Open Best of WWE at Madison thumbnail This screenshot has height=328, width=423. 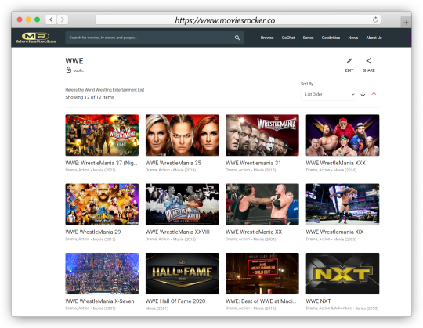coord(262,273)
